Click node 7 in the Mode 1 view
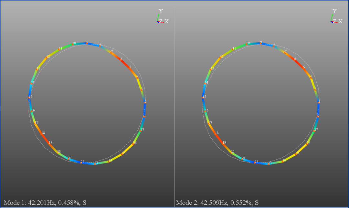The width and height of the screenshot is (349, 208). pos(111,52)
